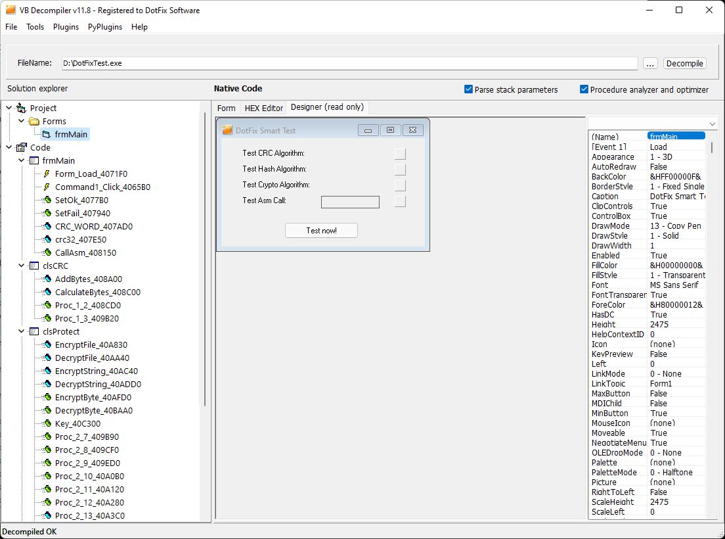
Task: Click the Test now! button
Action: (321, 231)
